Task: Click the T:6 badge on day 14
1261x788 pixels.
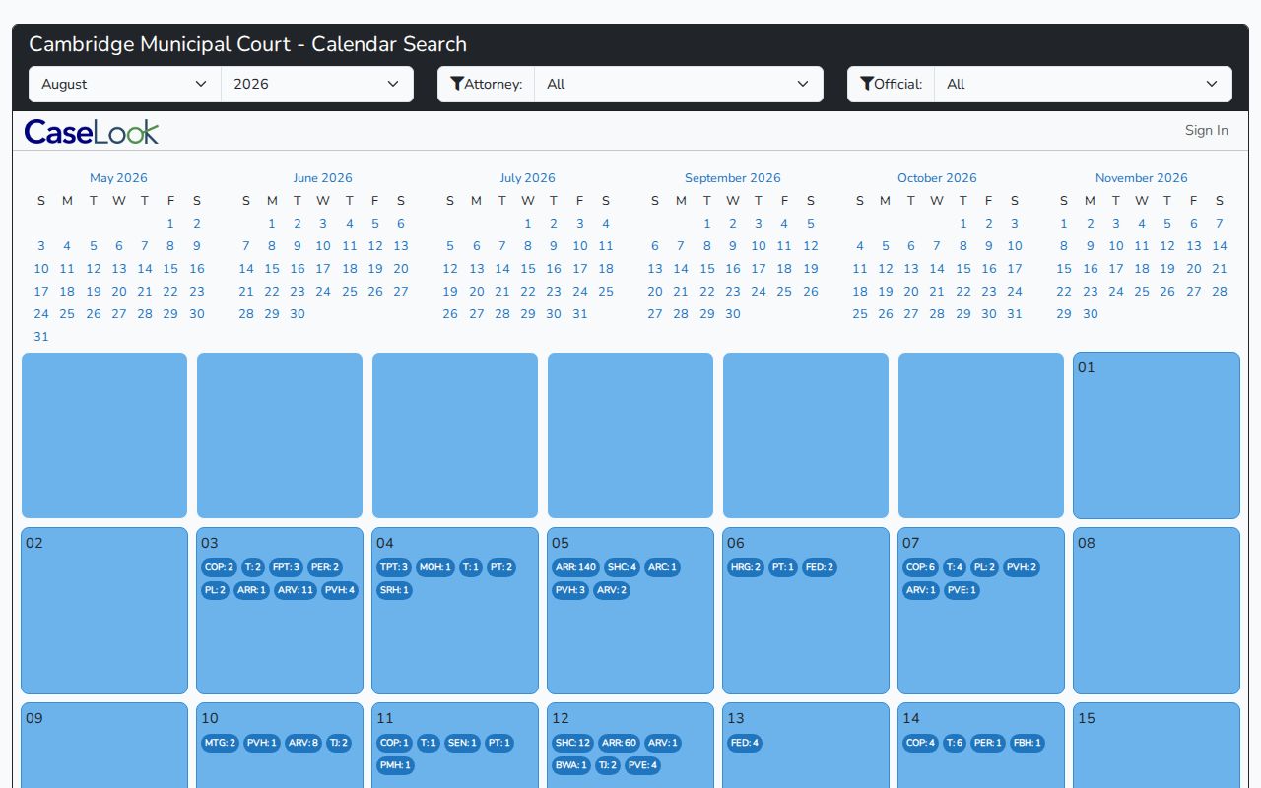Action: pos(954,743)
